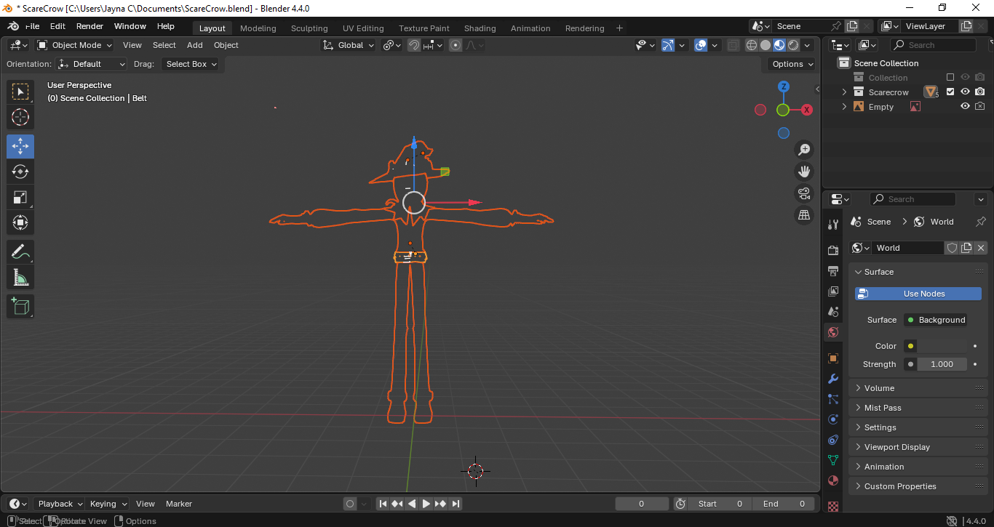
Task: Open the Edit menu
Action: click(57, 26)
